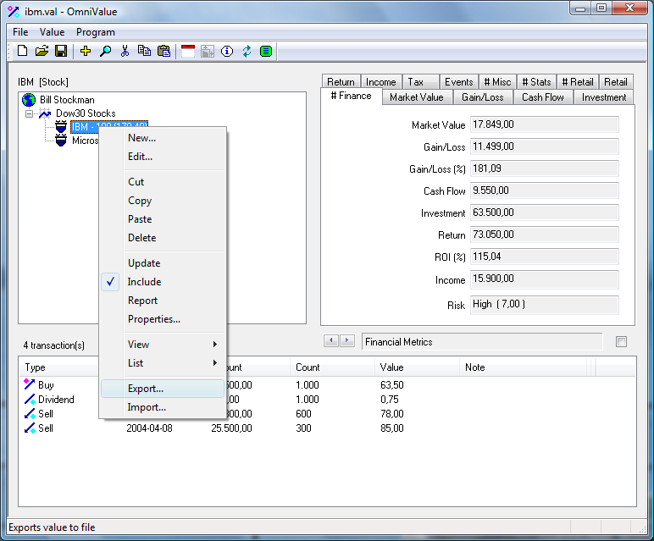
Task: Click the Paste clipboard toolbar icon
Action: [x=163, y=52]
